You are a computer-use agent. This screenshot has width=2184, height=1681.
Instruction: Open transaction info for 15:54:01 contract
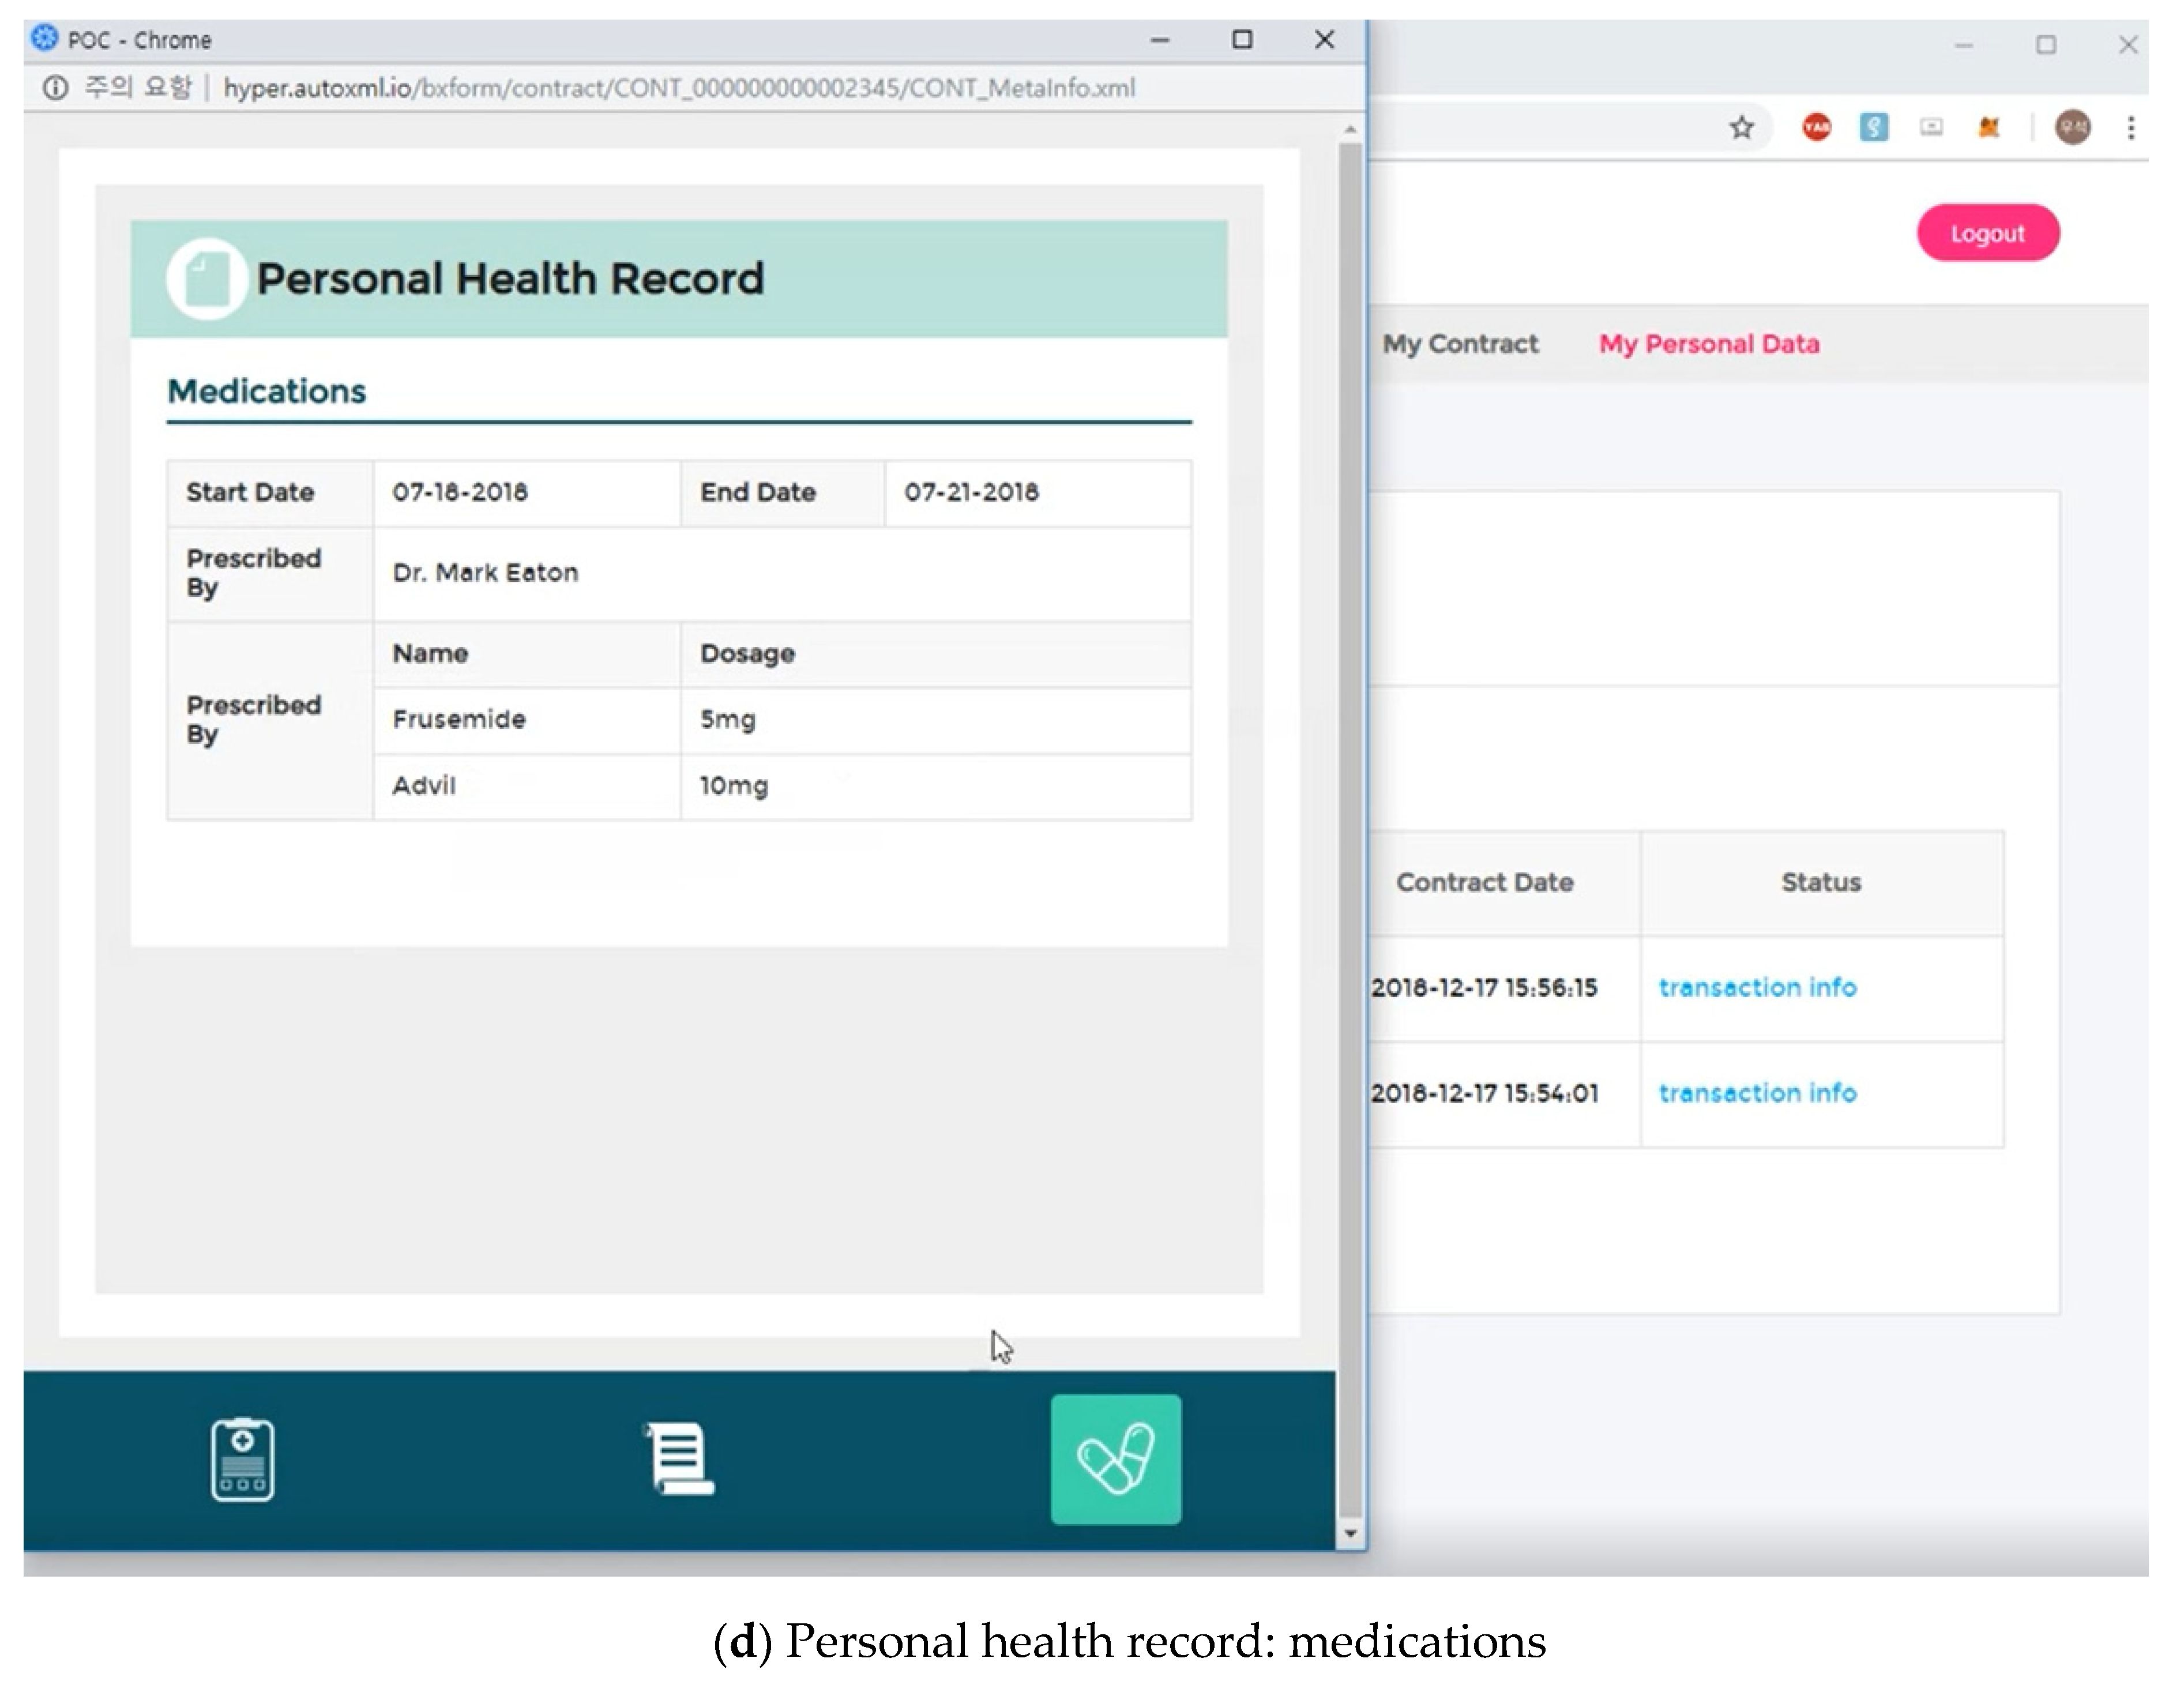pyautogui.click(x=1757, y=1093)
